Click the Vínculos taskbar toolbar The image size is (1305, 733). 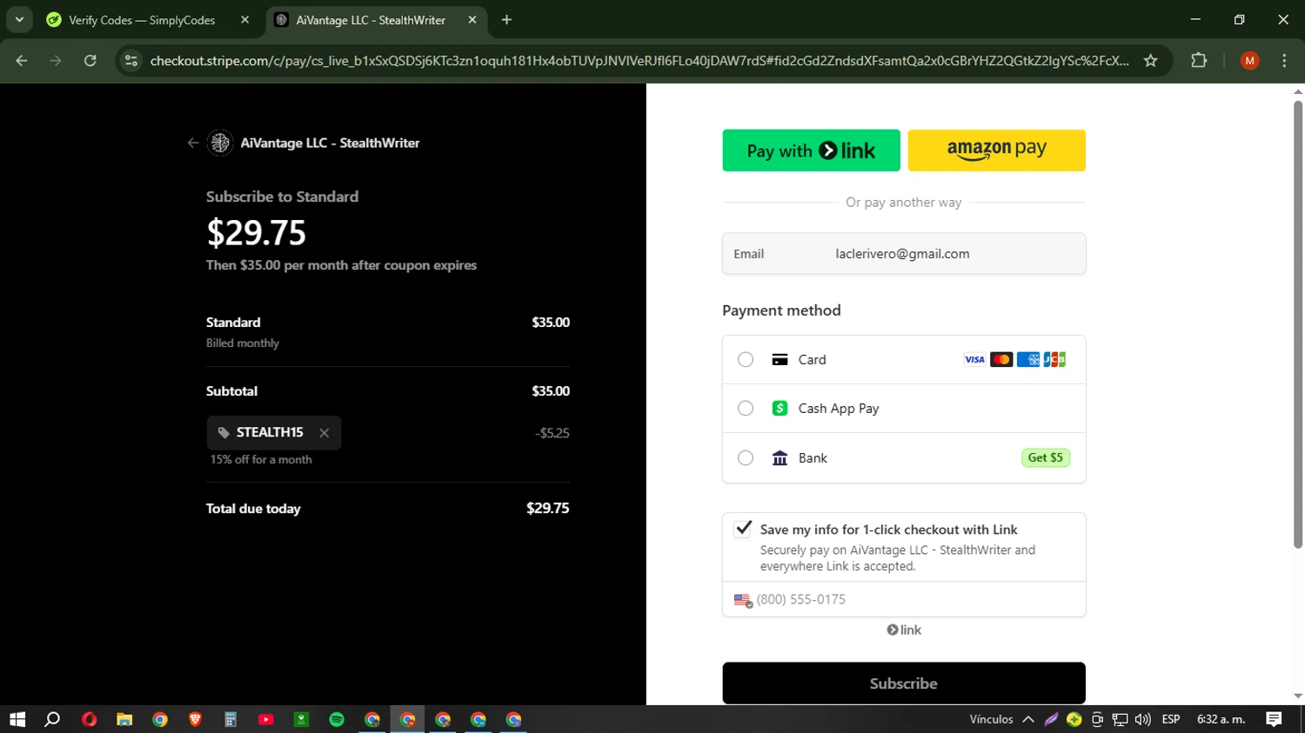click(991, 719)
